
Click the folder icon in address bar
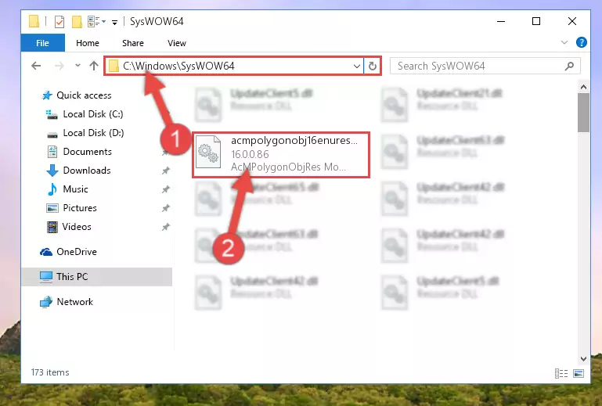click(x=114, y=66)
